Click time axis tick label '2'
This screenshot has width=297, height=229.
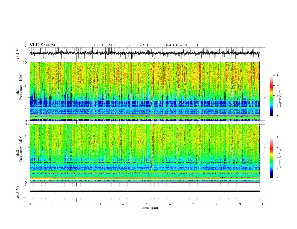(x=76, y=204)
